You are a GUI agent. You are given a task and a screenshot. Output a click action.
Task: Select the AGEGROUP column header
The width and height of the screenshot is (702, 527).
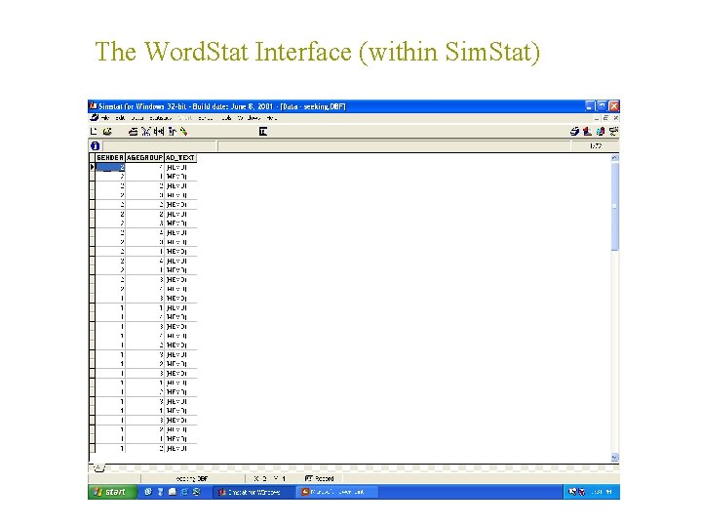pos(144,158)
